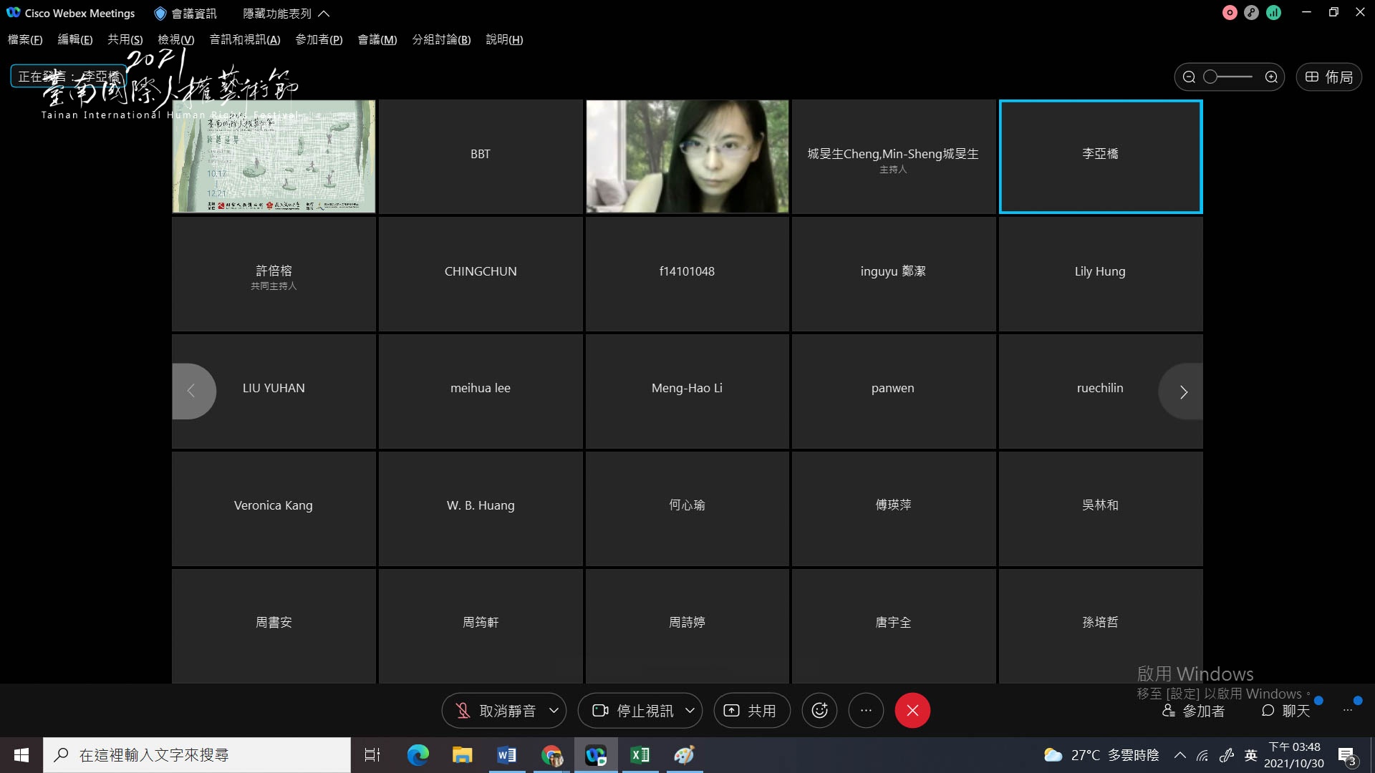Open the 參加者 participants panel
This screenshot has width=1375, height=773.
[x=1193, y=711]
